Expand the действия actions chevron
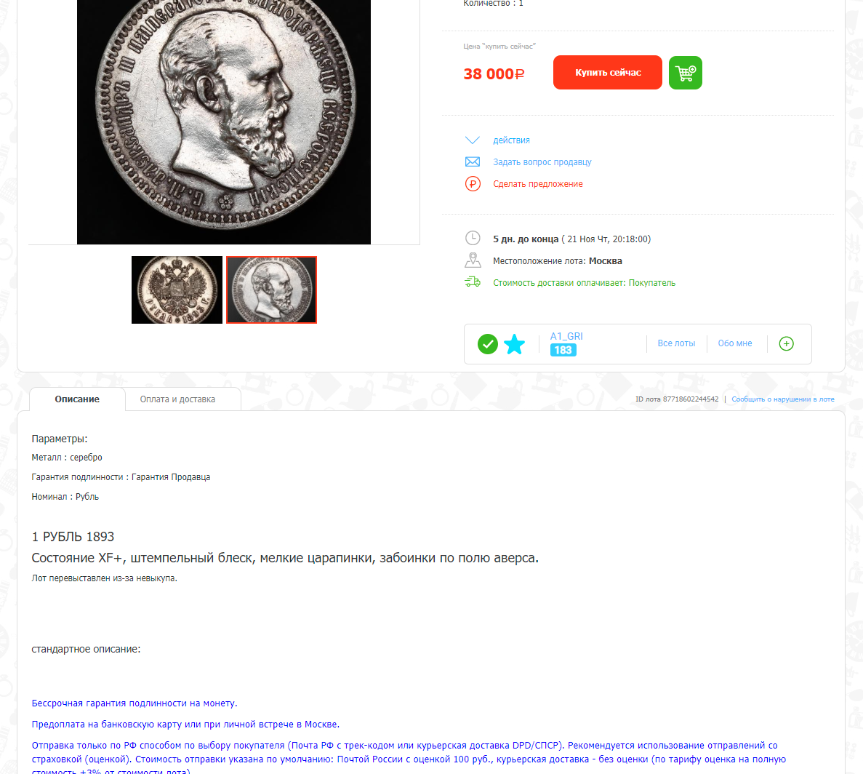The height and width of the screenshot is (774, 863). click(473, 140)
